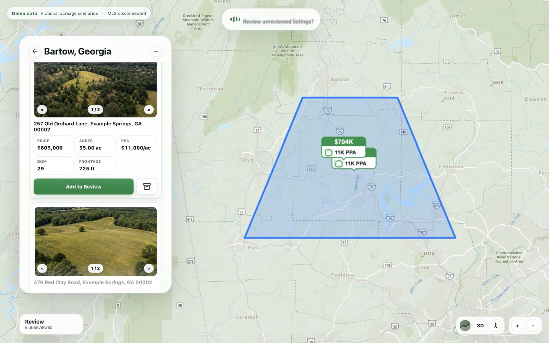Click the FRONTAGE 725 ft stat tile
549x343 pixels.
[95, 165]
